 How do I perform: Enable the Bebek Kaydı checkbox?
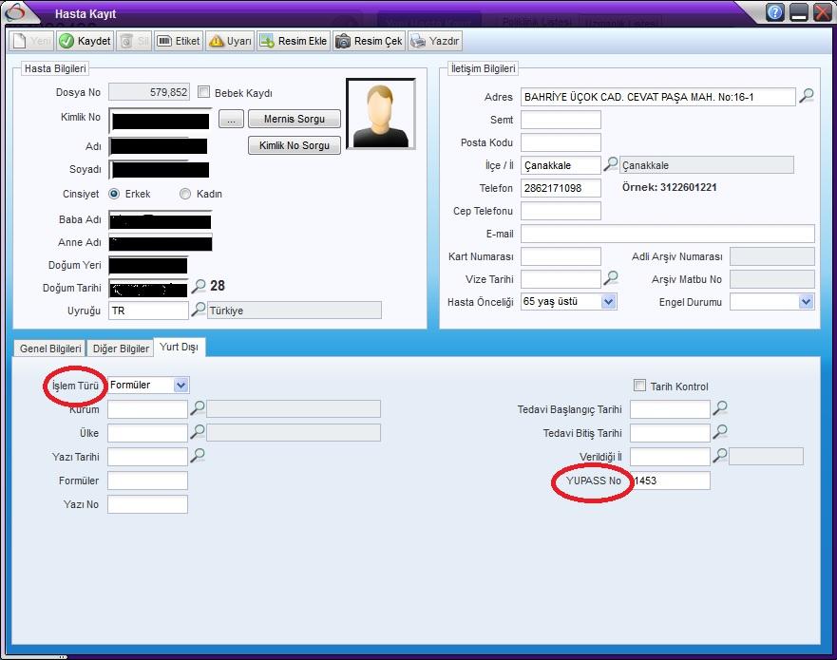[x=203, y=92]
